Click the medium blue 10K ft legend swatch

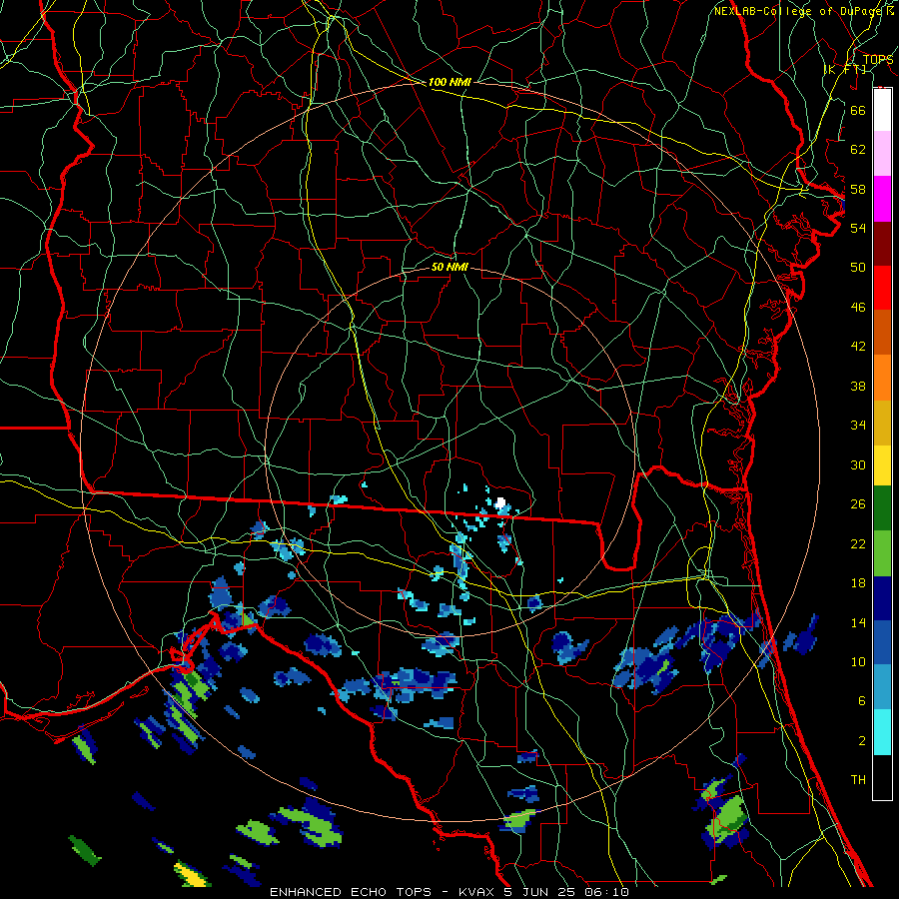(882, 642)
